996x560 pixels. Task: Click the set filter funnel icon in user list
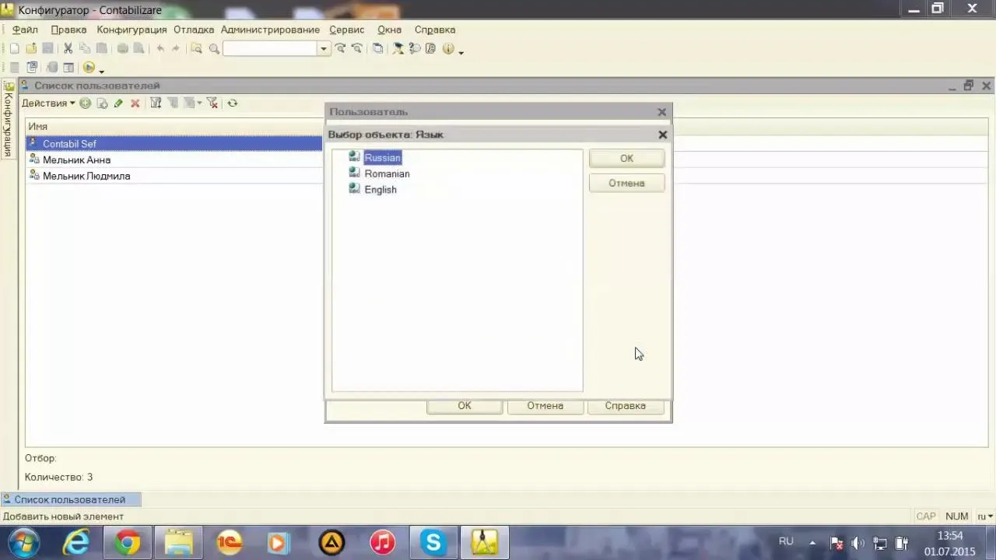[156, 103]
